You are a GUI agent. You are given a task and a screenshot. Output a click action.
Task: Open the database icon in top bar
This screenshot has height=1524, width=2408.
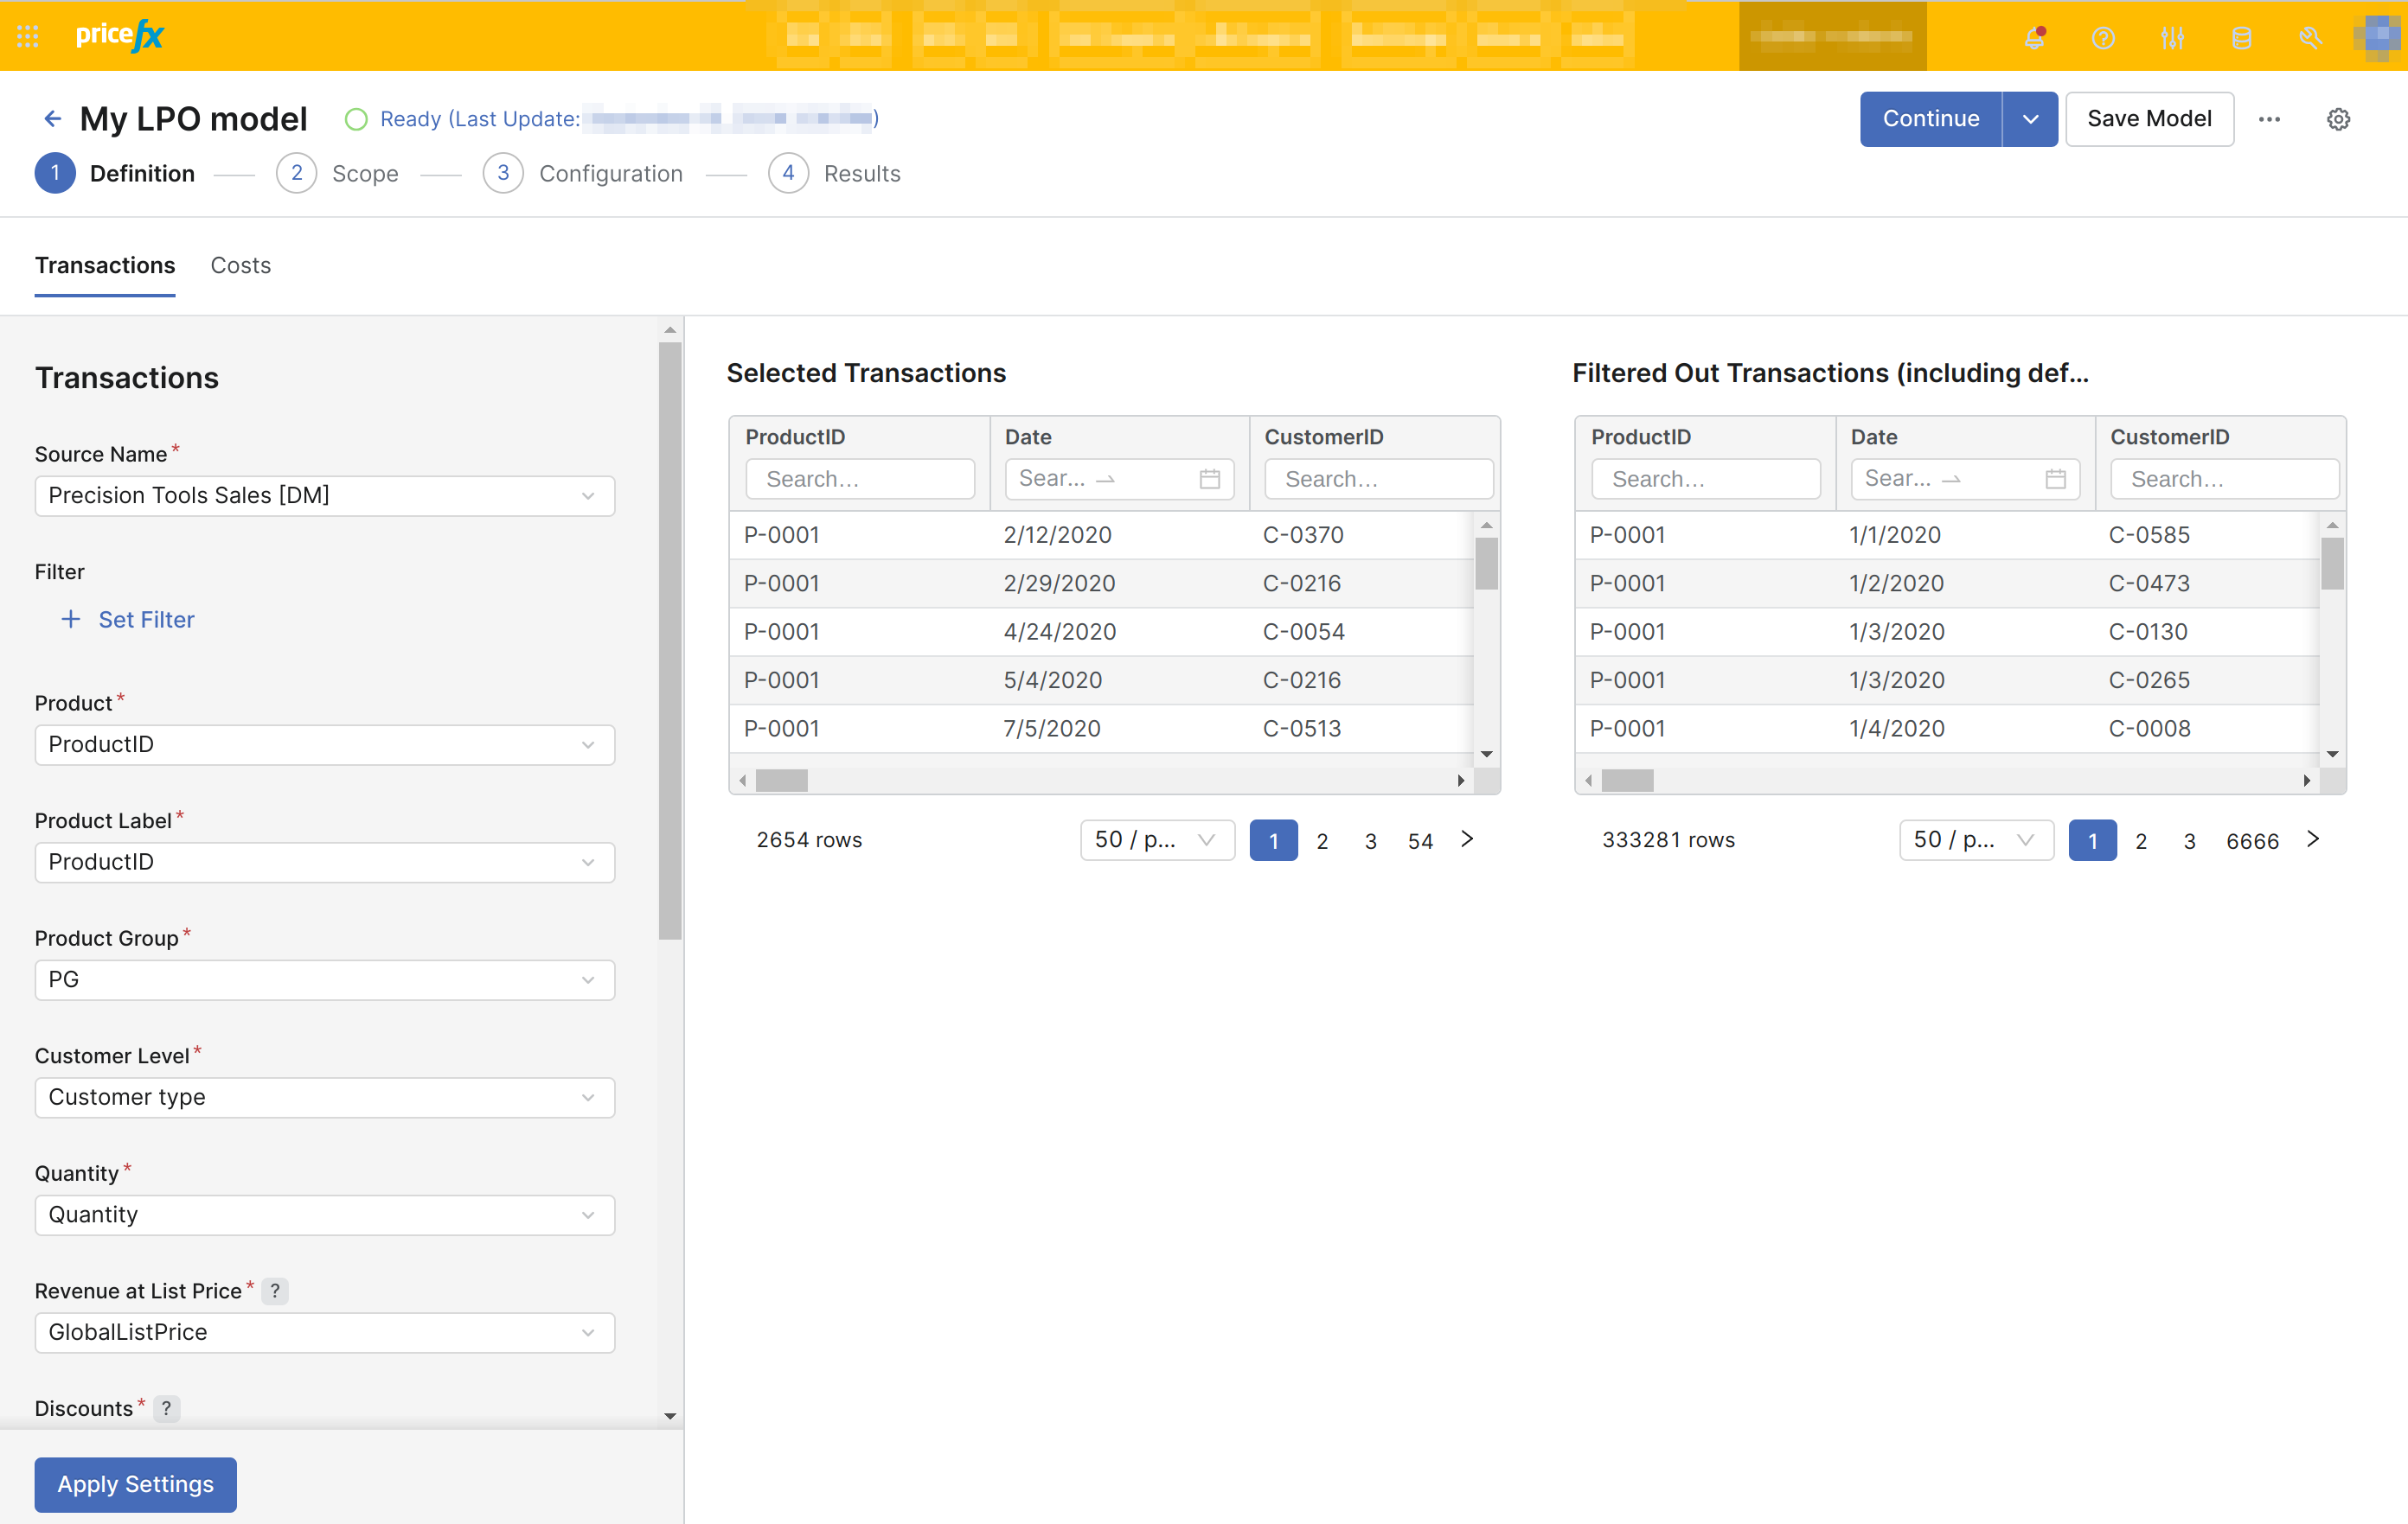coord(2241,38)
